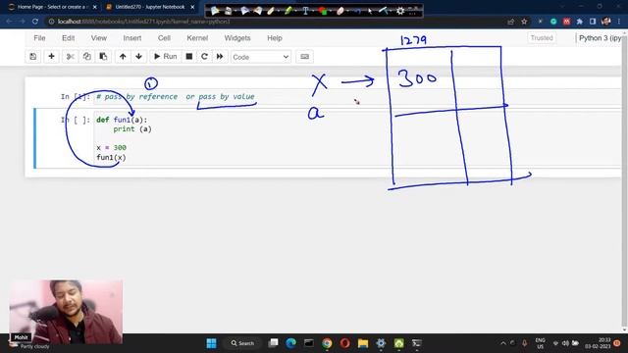The height and width of the screenshot is (353, 628).
Task: Show hidden system tray icons chevron
Action: tap(503, 343)
